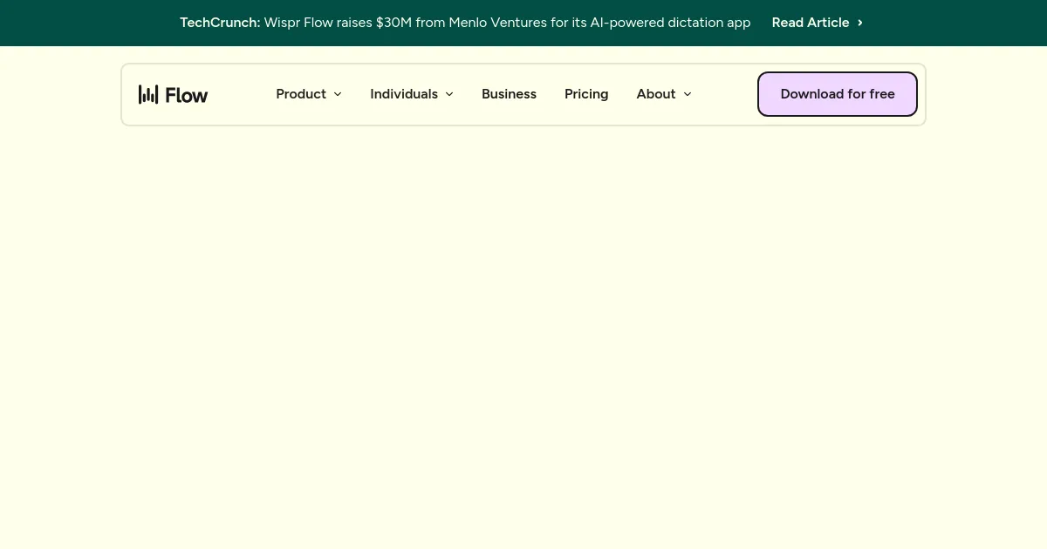Click 'AI-powered dictation app' banner text
1047x549 pixels.
coord(670,23)
